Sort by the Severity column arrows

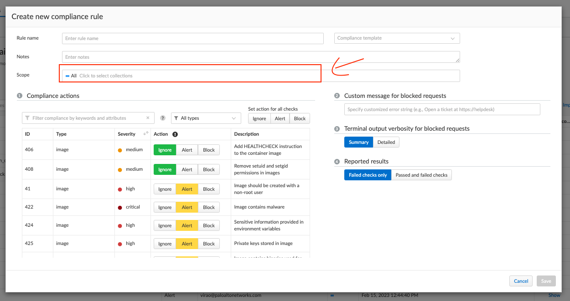point(146,134)
